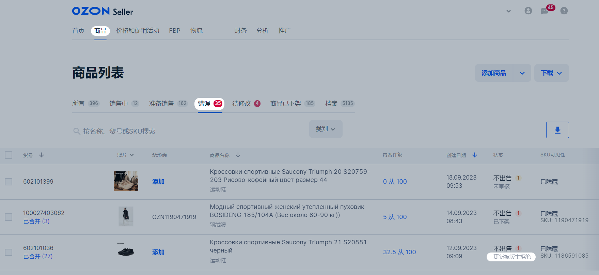
Task: Sort by 创建日期 arrow icon
Action: point(475,155)
